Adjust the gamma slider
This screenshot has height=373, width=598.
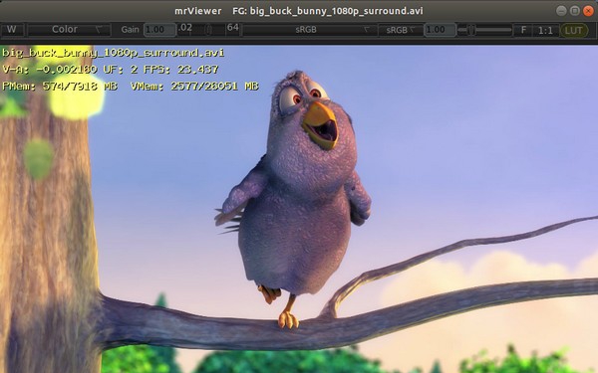[x=484, y=30]
